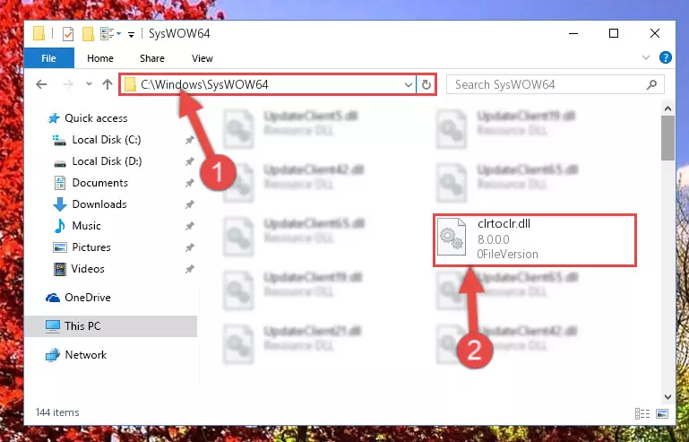This screenshot has width=689, height=442.
Task: Go forward with the Forward arrow
Action: (x=68, y=84)
